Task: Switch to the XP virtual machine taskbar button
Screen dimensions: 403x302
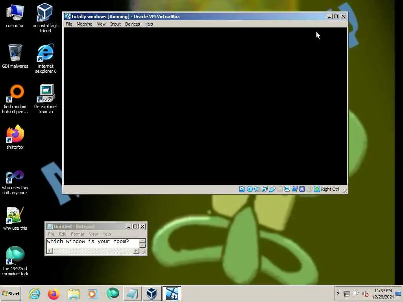Action: 172,294
